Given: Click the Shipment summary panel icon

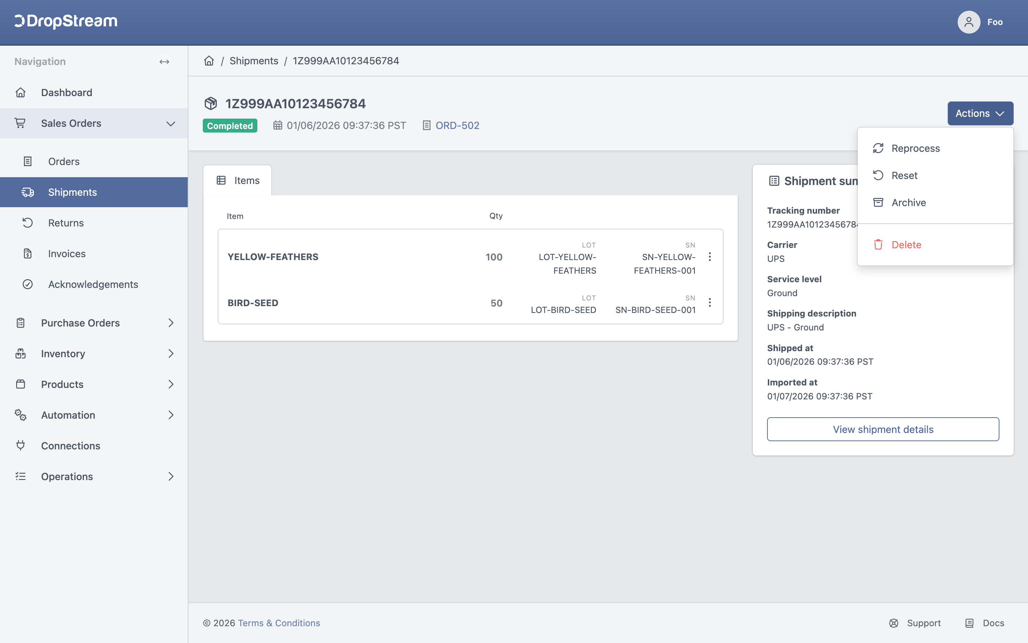Looking at the screenshot, I should 774,181.
